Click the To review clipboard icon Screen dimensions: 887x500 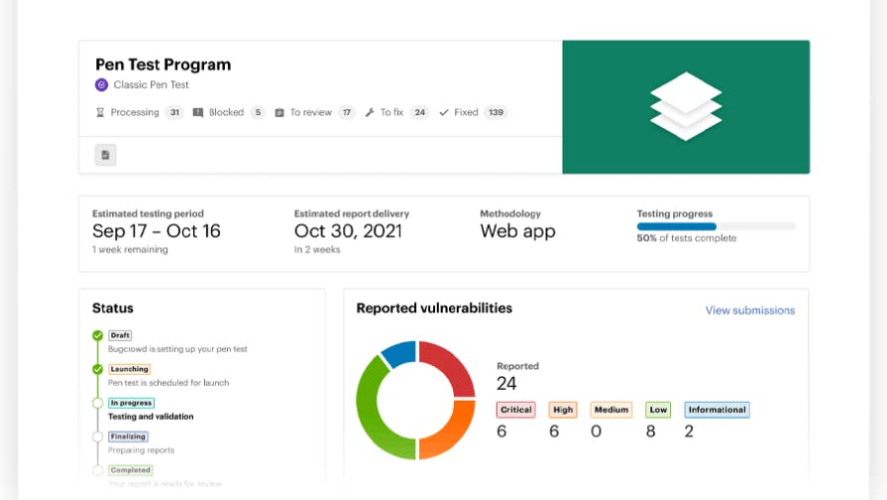click(x=279, y=113)
